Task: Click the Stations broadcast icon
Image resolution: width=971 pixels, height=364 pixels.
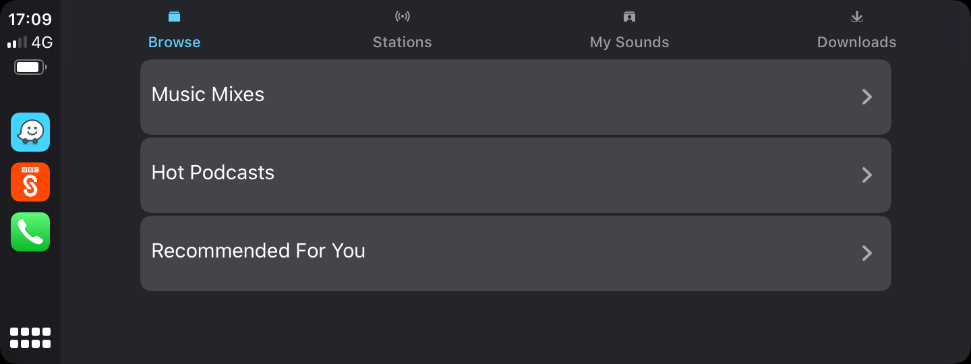Action: coord(403,16)
